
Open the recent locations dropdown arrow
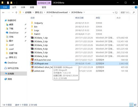tap(13, 13)
